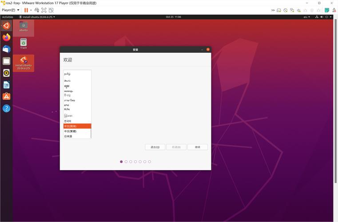Close the 安装 installer window
338x222 pixels.
pyautogui.click(x=208, y=50)
